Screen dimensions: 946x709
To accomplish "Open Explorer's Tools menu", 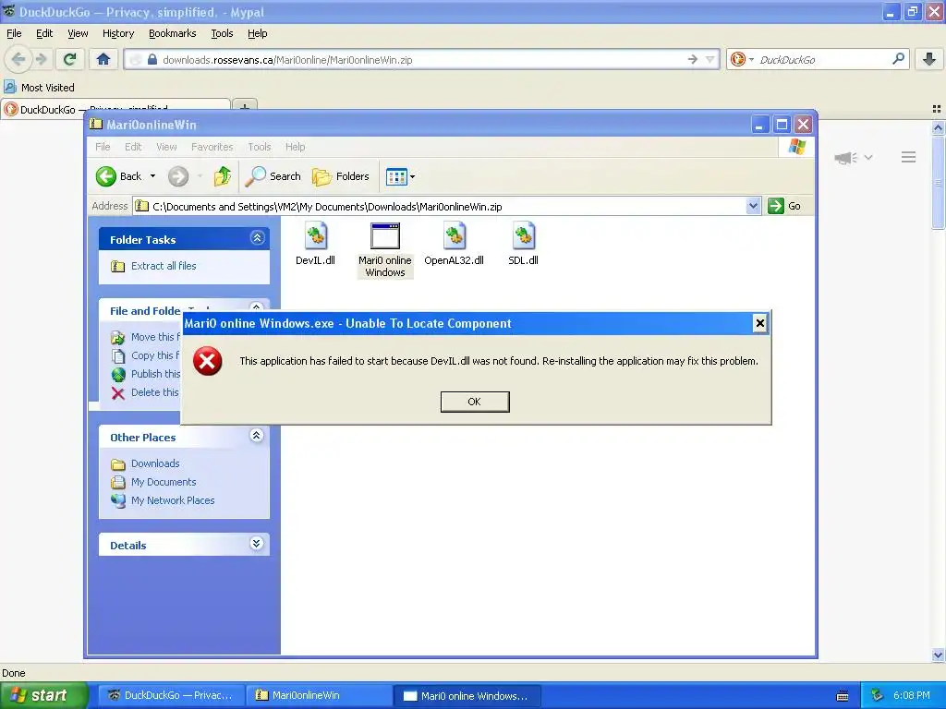I will tap(260, 147).
